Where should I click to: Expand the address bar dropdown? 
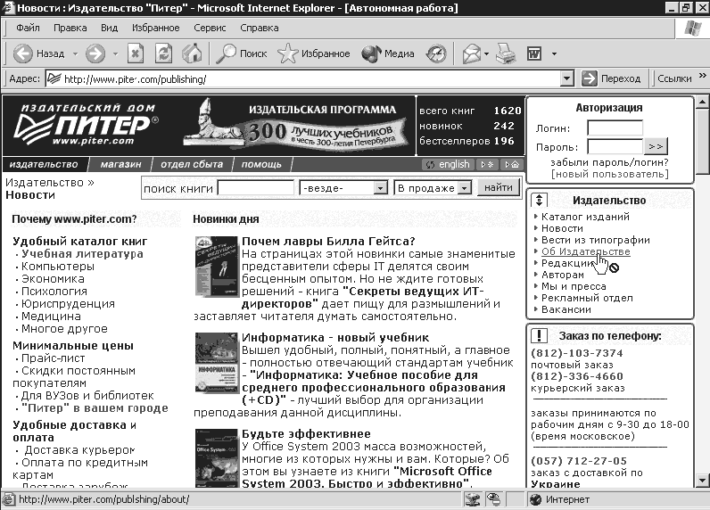pyautogui.click(x=567, y=78)
